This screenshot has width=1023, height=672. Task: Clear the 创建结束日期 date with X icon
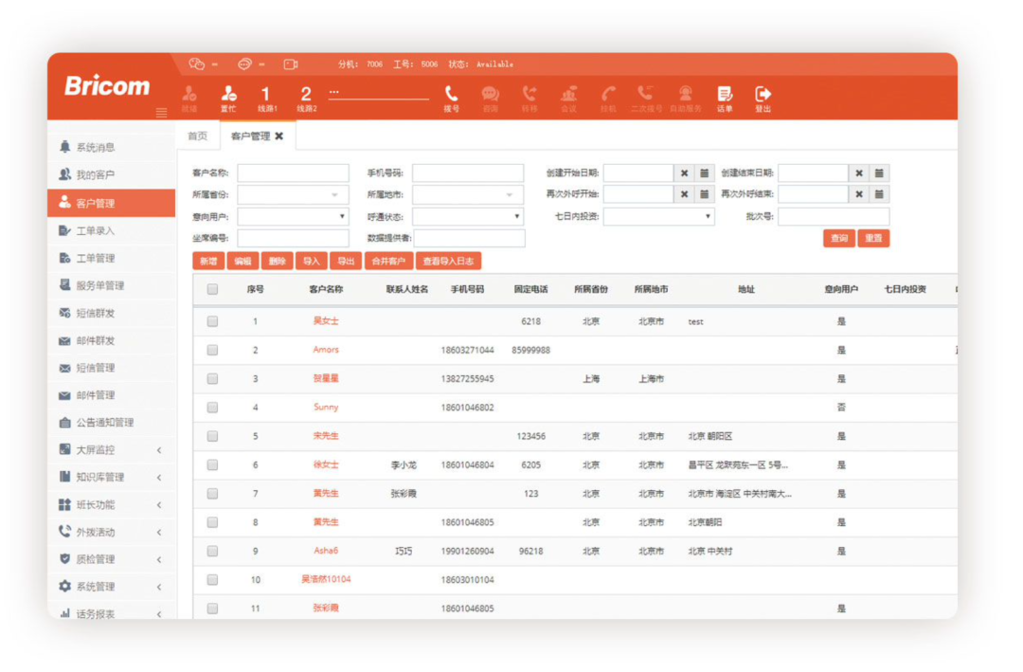[x=859, y=173]
